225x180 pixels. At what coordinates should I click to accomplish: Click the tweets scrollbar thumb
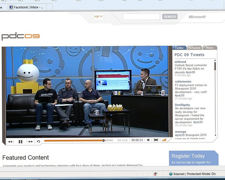click(215, 66)
